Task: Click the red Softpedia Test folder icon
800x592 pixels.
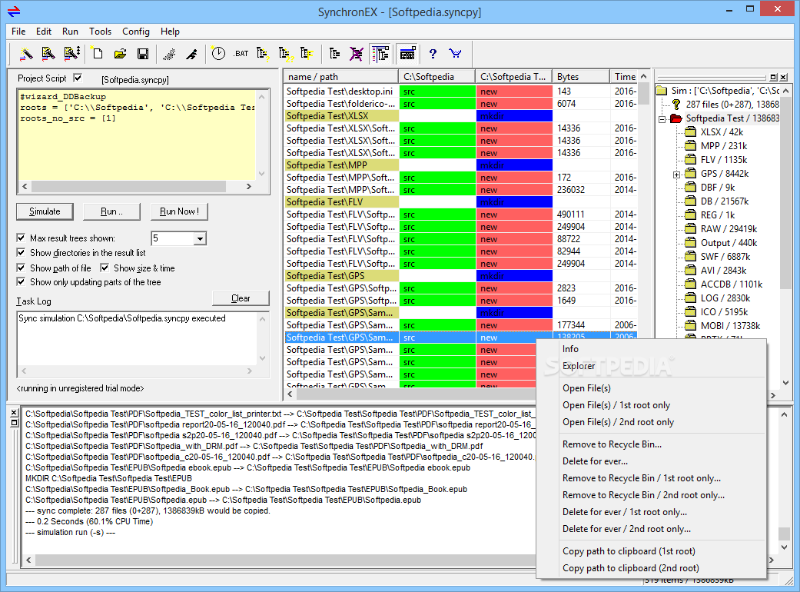Action: coord(676,118)
